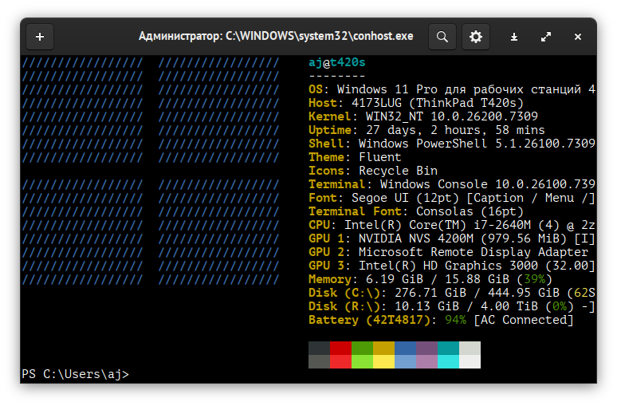Click the Terminal Font line Consolas (16pt)
Image resolution: width=617 pixels, height=406 pixels.
[416, 211]
